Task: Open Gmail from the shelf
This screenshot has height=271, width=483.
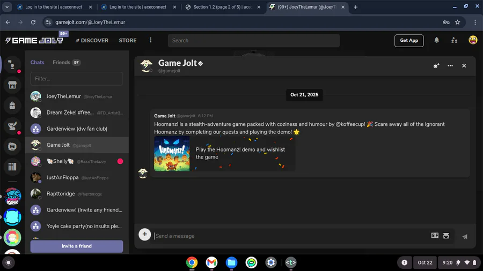Action: click(x=211, y=262)
